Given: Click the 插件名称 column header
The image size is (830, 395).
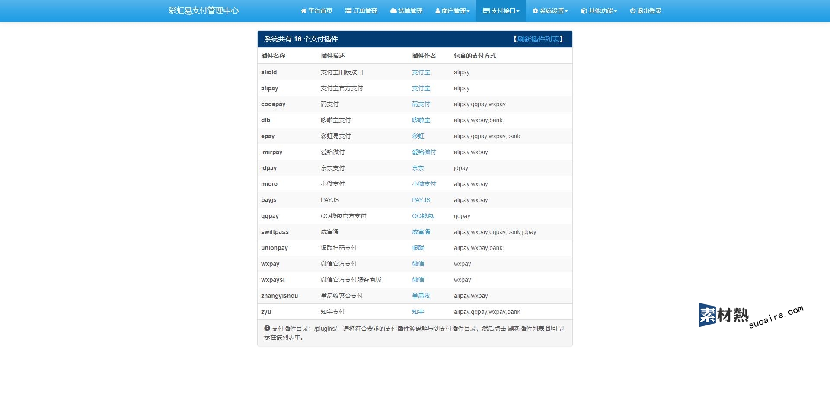Looking at the screenshot, I should 273,56.
